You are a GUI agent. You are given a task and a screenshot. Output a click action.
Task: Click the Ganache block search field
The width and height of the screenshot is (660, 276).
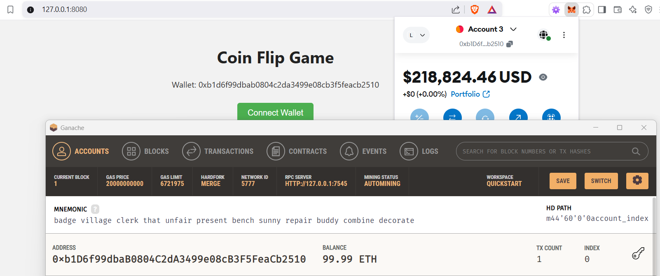click(x=544, y=151)
